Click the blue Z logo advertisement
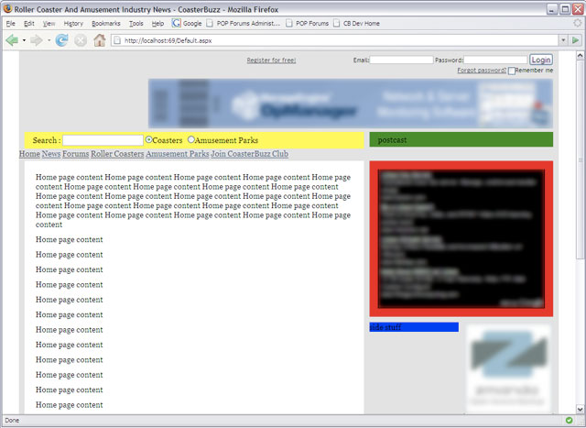The width and height of the screenshot is (586, 428). point(508,368)
